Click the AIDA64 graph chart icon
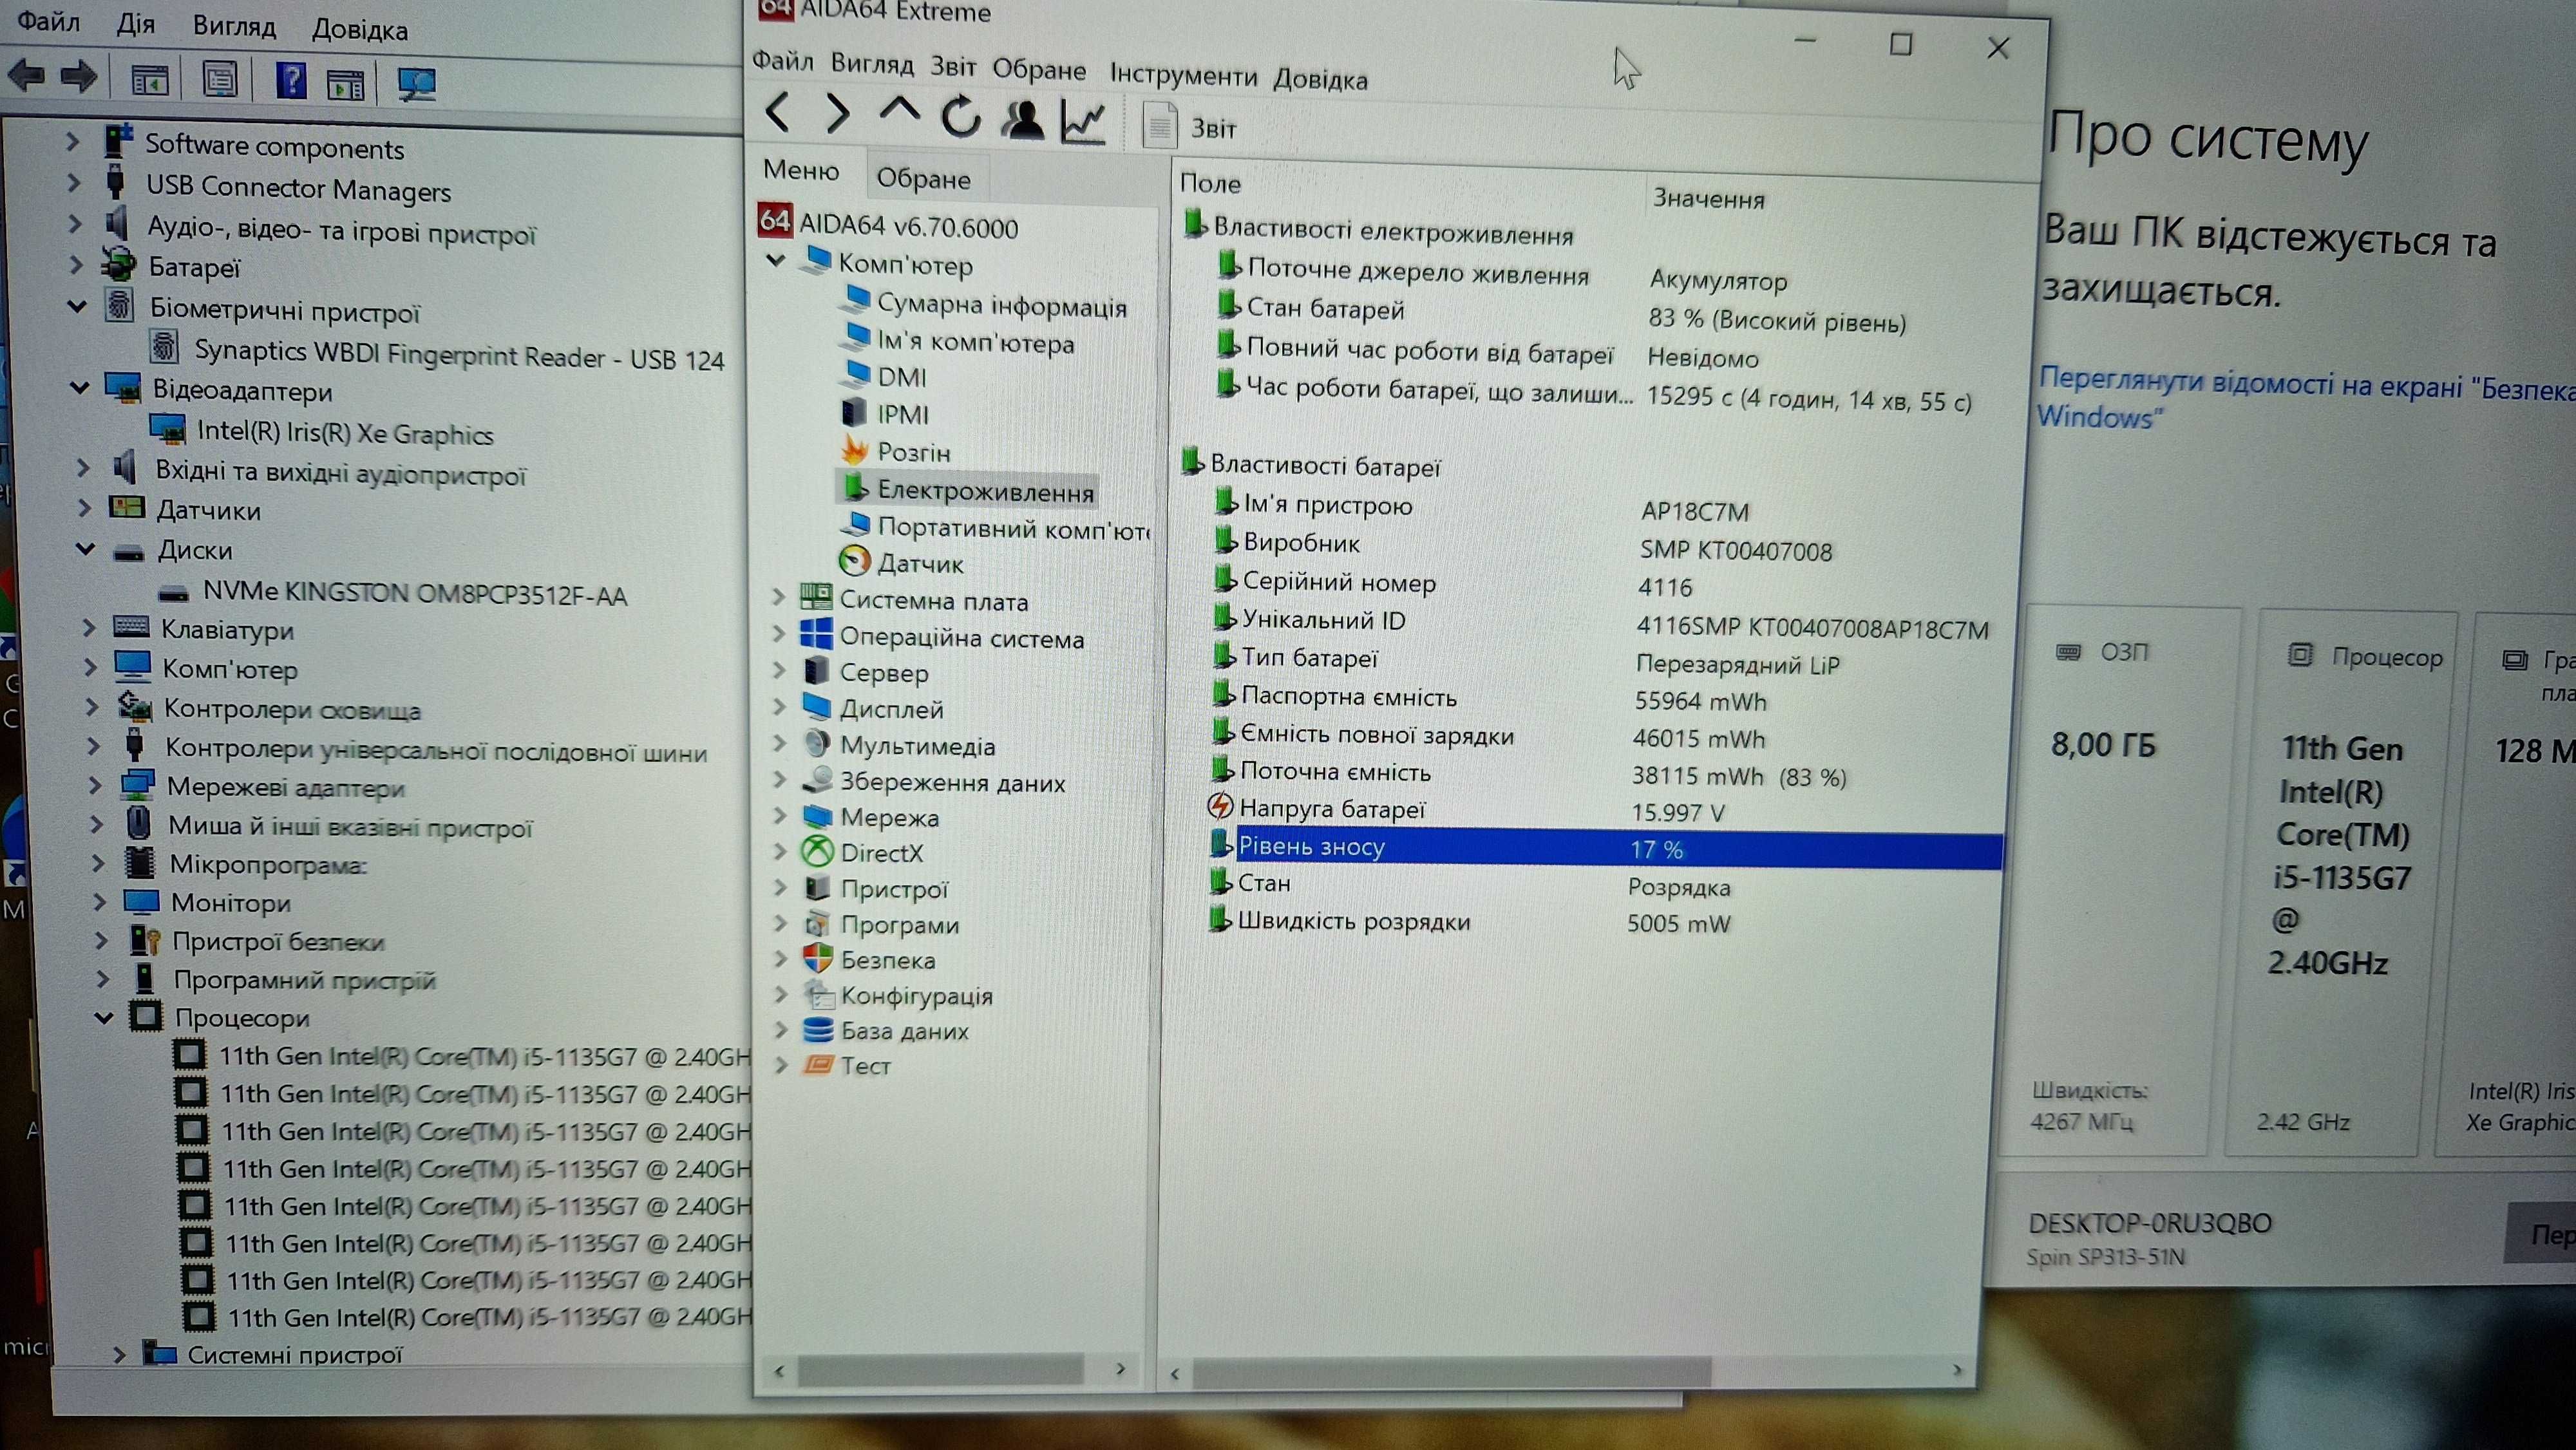 pyautogui.click(x=1084, y=122)
